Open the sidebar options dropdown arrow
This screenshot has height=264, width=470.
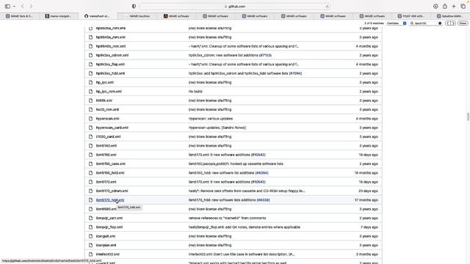(x=14, y=7)
